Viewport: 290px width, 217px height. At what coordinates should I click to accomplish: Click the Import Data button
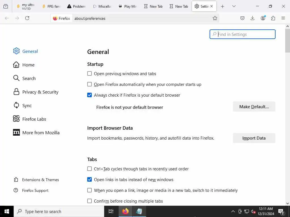coord(254,138)
